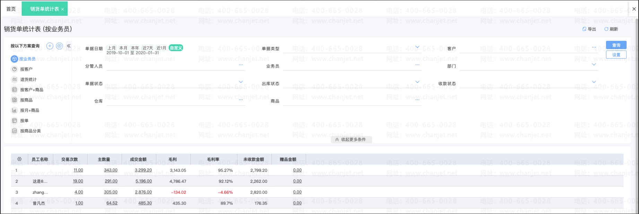
Task: Choose the 按客户+商品 scheme
Action: click(x=28, y=90)
